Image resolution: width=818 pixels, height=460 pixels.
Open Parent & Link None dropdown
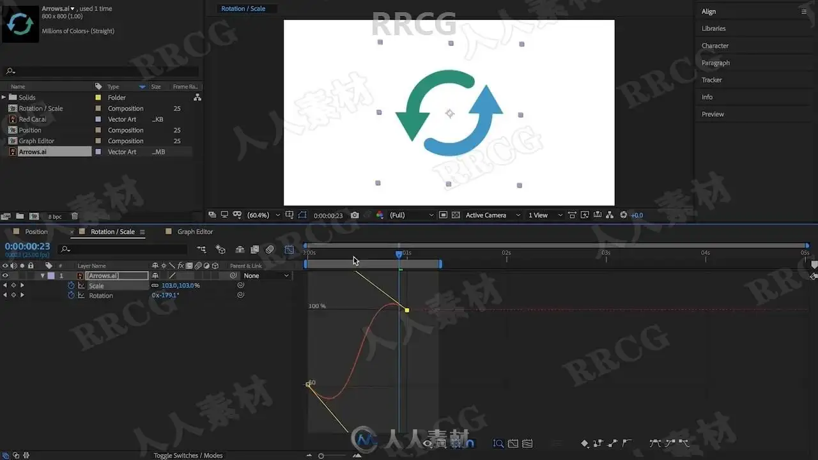click(x=266, y=275)
